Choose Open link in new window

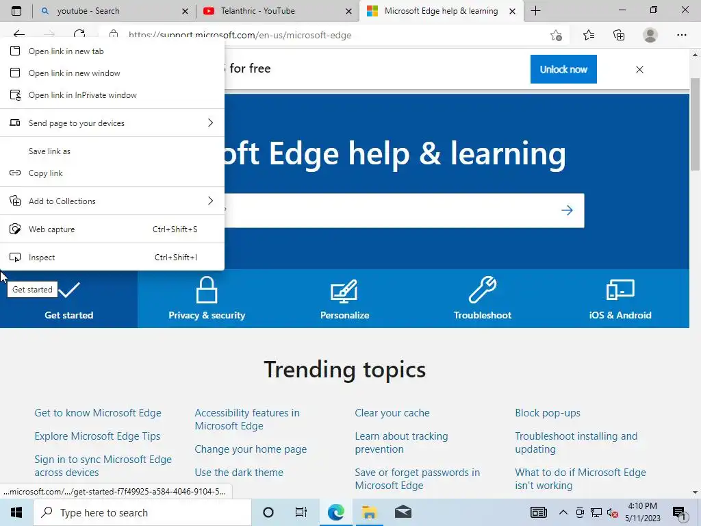[112, 73]
